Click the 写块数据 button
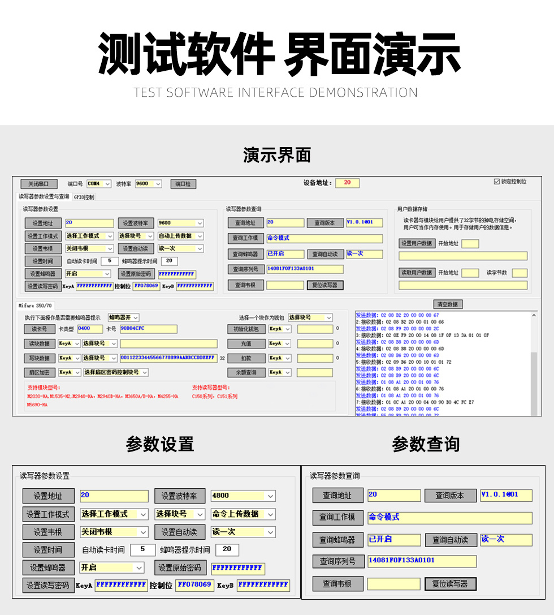554x615 pixels. (x=40, y=359)
